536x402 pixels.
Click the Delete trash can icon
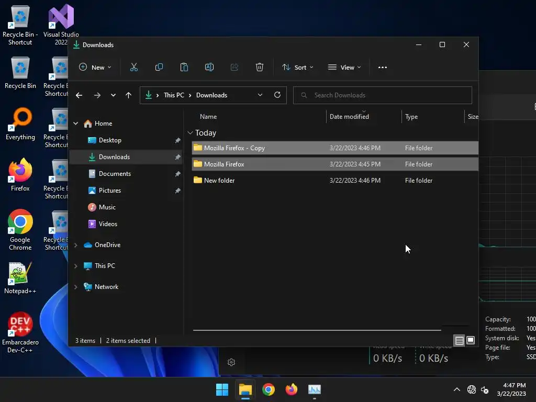(260, 68)
